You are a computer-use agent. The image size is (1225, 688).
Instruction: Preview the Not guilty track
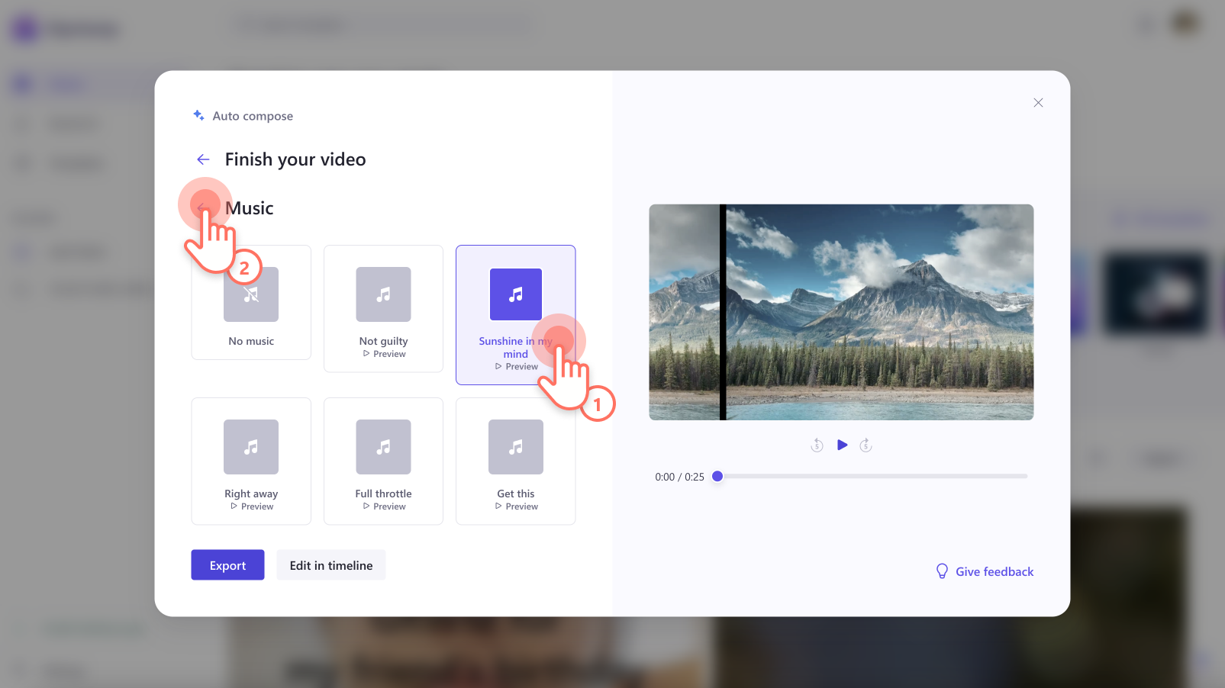click(385, 354)
